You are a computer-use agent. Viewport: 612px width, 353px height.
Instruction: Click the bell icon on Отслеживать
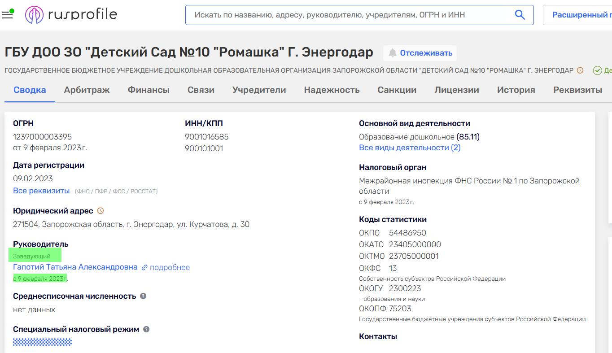pyautogui.click(x=392, y=53)
